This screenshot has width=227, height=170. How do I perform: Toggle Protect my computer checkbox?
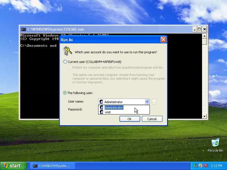point(70,67)
